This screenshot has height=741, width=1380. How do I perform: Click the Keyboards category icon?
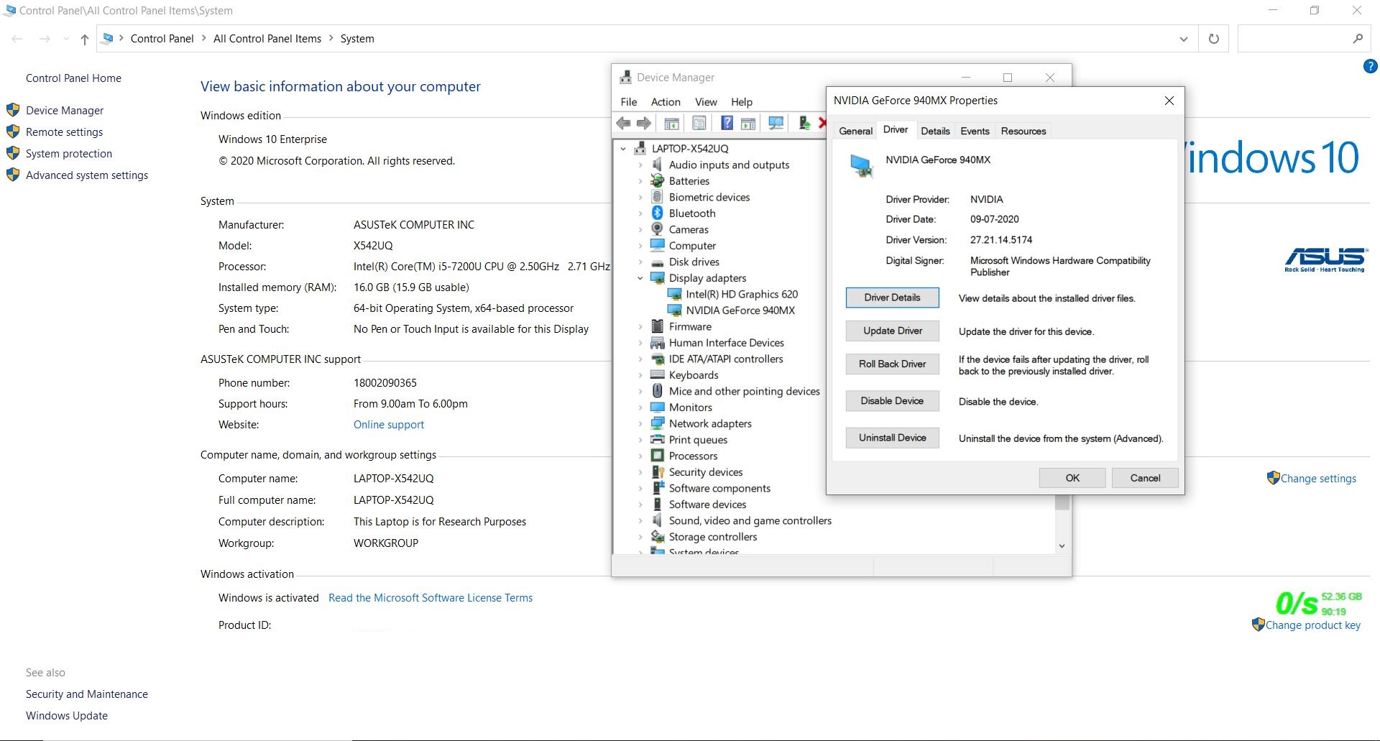[x=657, y=374]
